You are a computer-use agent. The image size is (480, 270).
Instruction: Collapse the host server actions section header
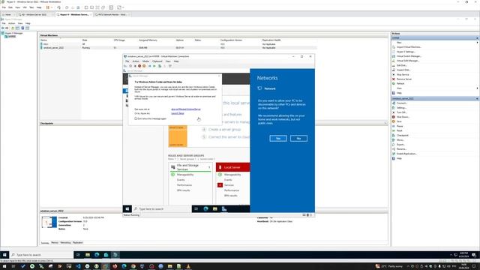click(x=477, y=38)
